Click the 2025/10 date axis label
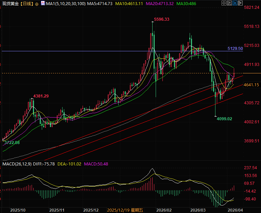 pyautogui.click(x=18, y=210)
